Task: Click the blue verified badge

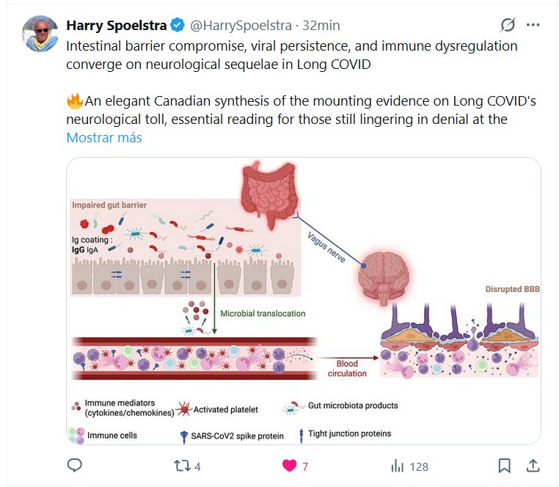Action: [178, 26]
